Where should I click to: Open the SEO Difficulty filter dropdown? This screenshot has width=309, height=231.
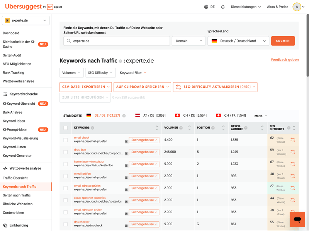(100, 73)
